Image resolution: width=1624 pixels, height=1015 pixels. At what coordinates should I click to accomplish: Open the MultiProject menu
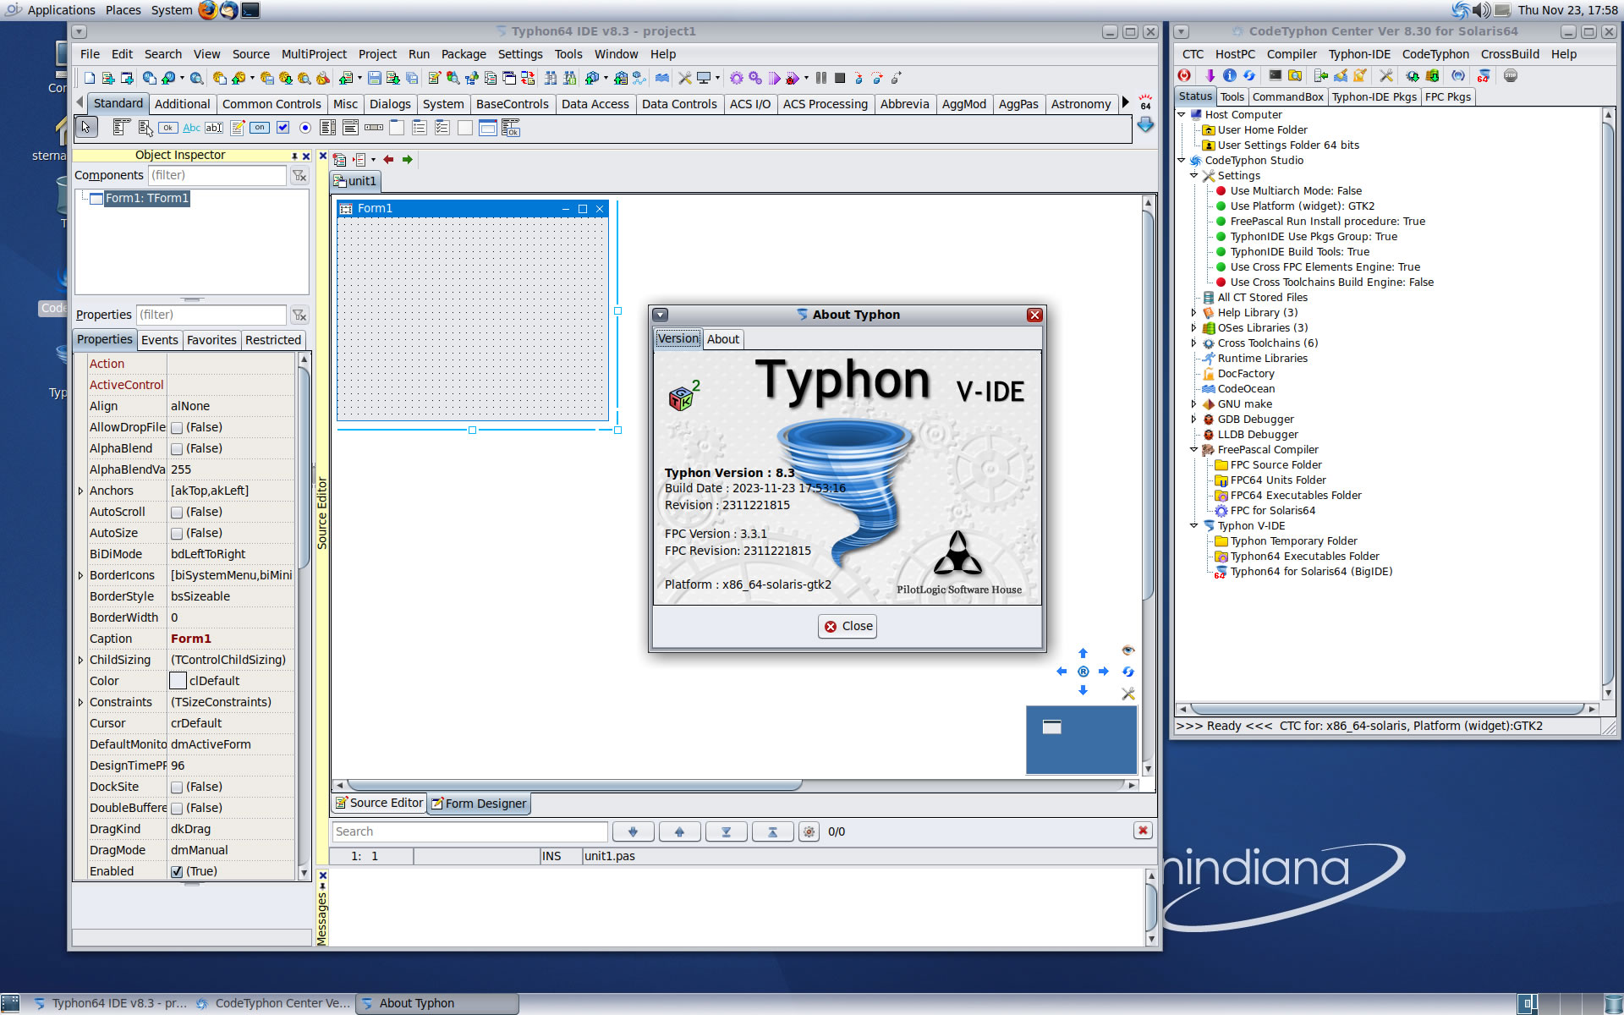tap(313, 54)
